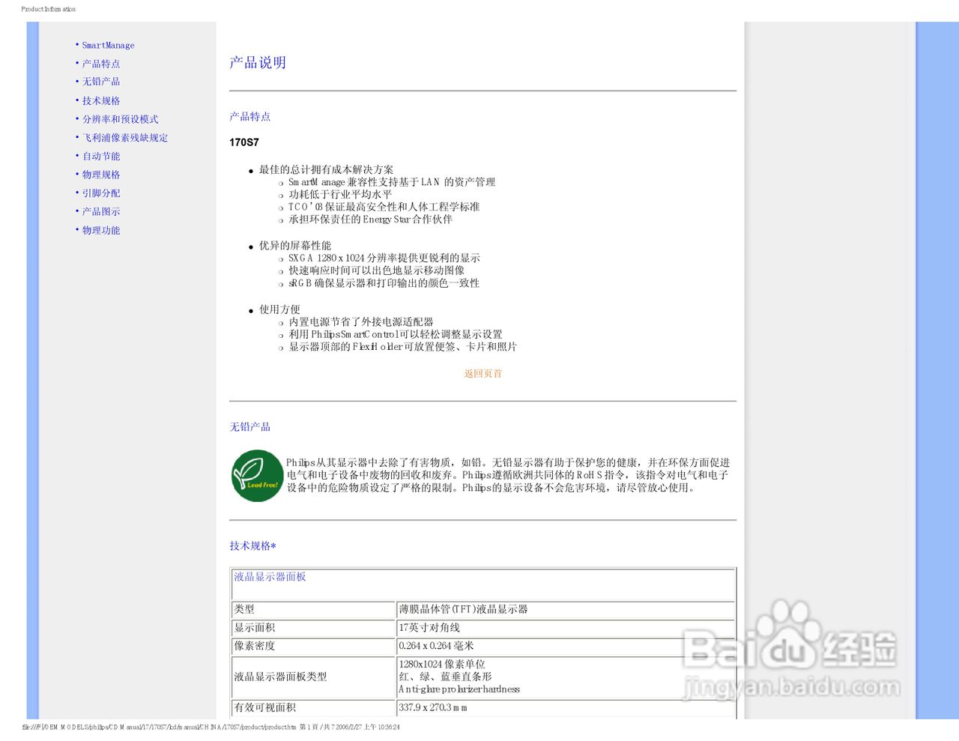959x741 pixels.
Task: Click the 功耗低于行业平均水平 list item
Action: 340,195
